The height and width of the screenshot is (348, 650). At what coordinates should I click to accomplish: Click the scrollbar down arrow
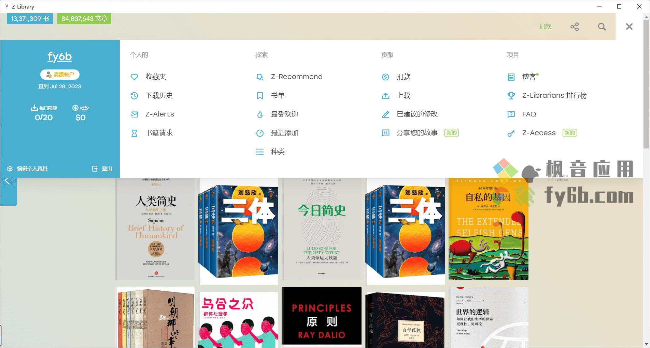646,344
